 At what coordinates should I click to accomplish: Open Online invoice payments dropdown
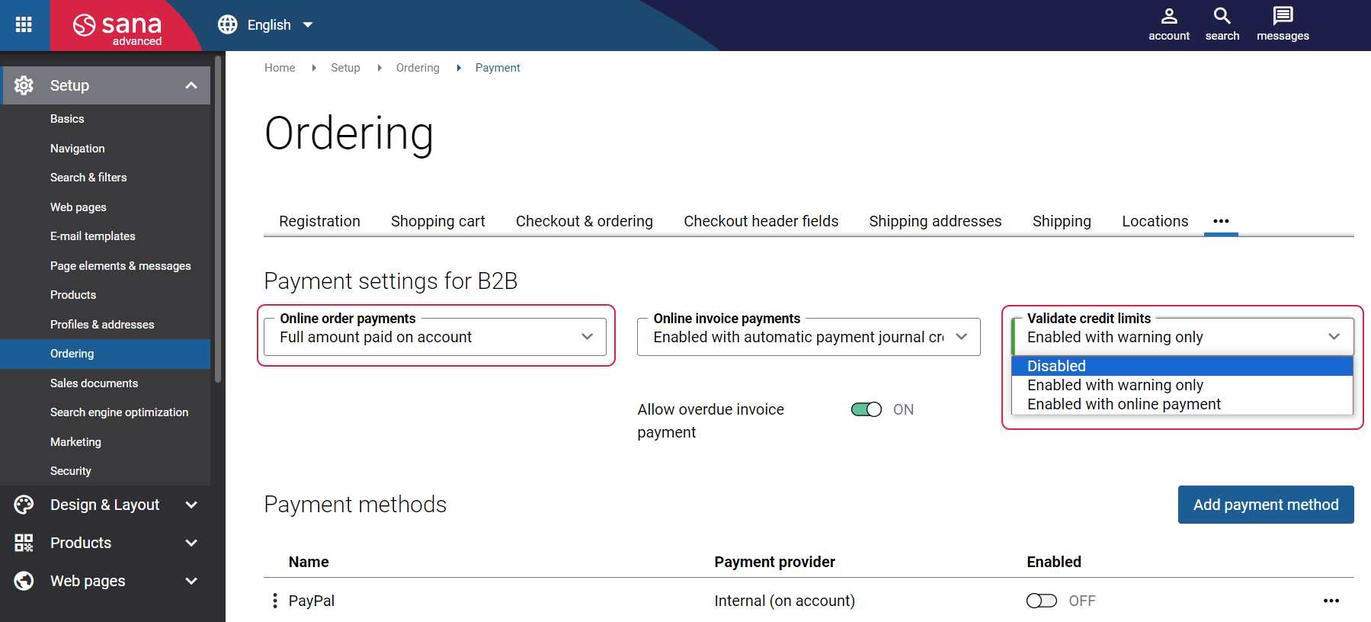(809, 337)
